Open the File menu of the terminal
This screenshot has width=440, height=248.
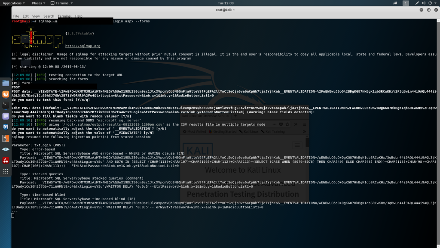[x=16, y=16]
